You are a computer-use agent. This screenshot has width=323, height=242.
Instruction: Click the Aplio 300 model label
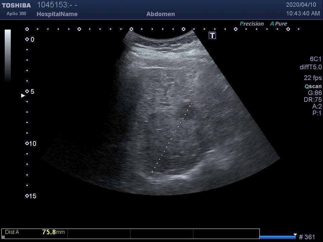click(x=16, y=13)
